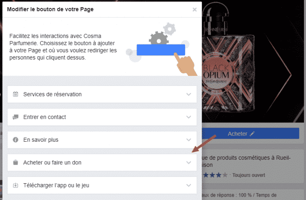Click the chat bubbles icon for Entrer en contact

click(16, 117)
